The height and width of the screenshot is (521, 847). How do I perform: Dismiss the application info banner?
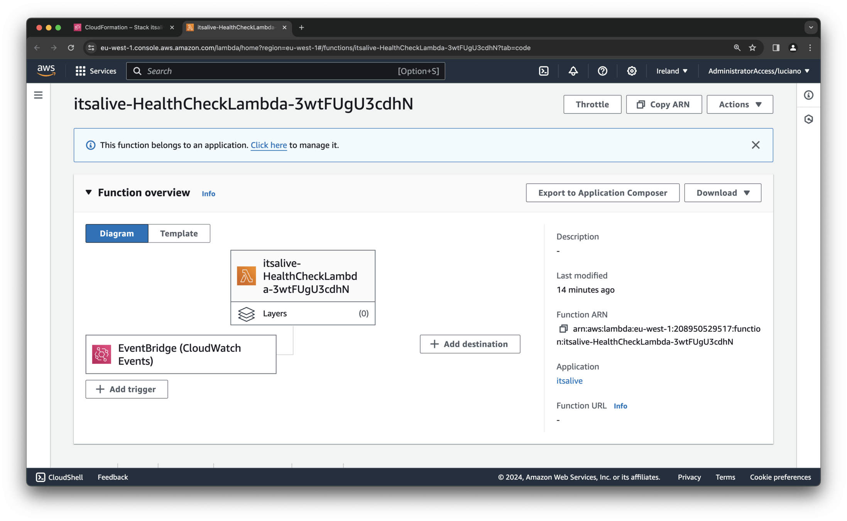755,145
